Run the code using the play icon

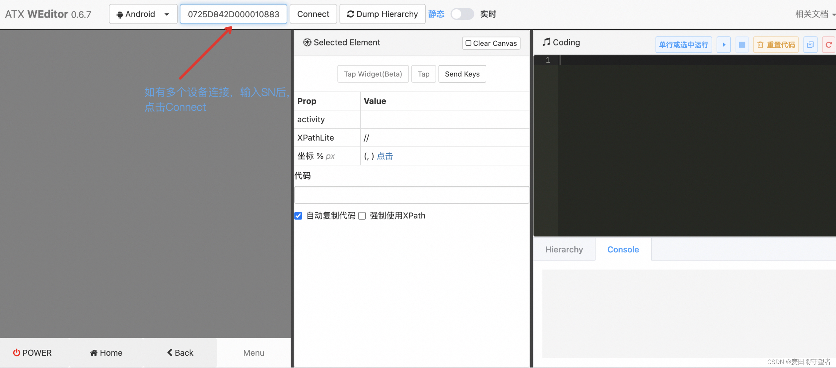pos(724,44)
